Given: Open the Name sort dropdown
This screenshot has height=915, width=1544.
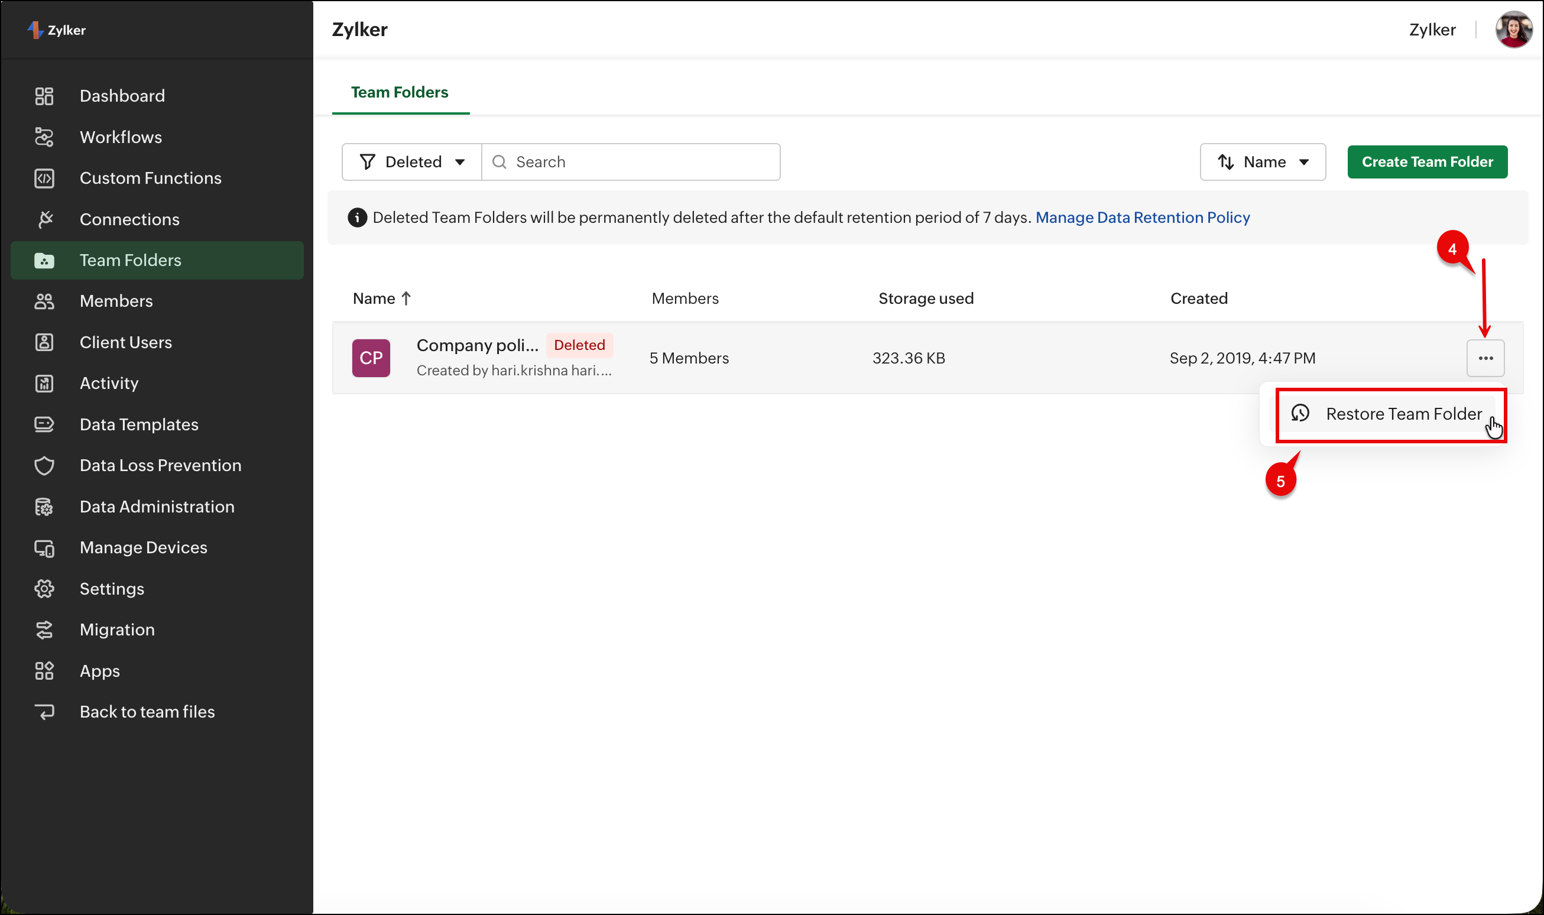Looking at the screenshot, I should 1262,161.
